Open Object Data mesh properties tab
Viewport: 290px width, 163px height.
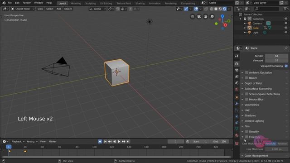(237, 129)
